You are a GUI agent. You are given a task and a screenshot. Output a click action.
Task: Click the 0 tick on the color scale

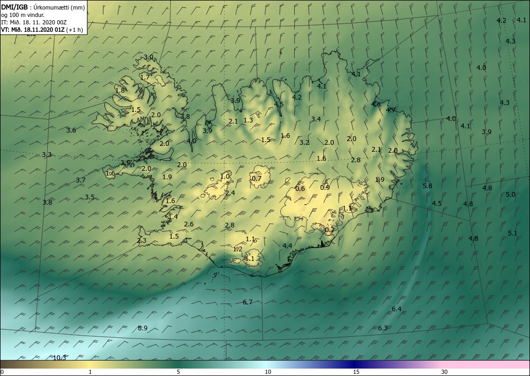tap(2, 372)
